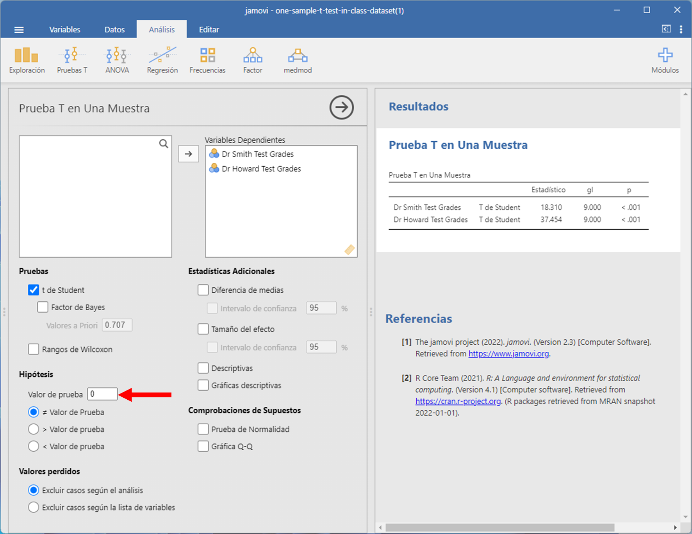Viewport: 692px width, 534px height.
Task: Enable the Factor de Bayes checkbox
Action: click(43, 307)
